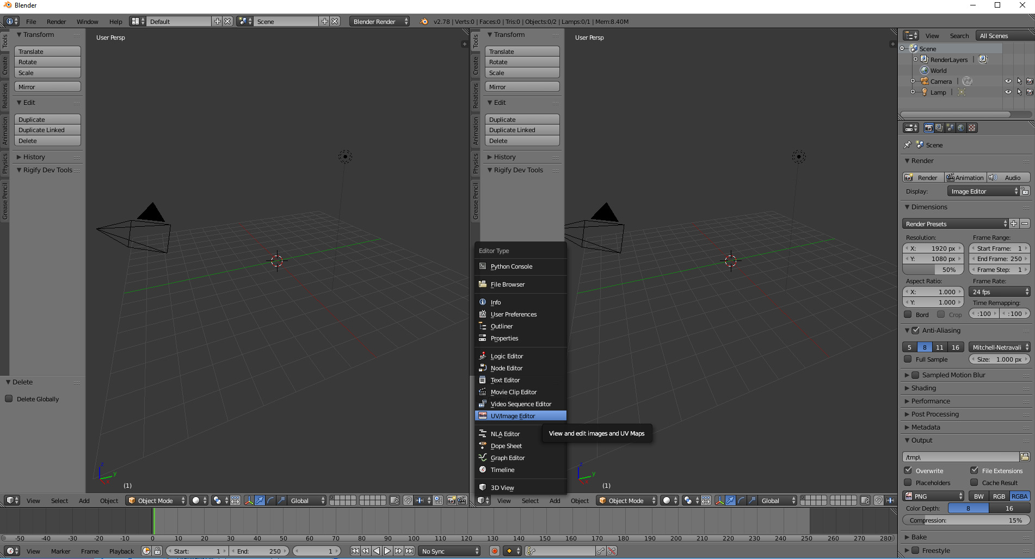Click the translate manipulator arrow icon in left viewport
1035x559 pixels.
(x=260, y=500)
